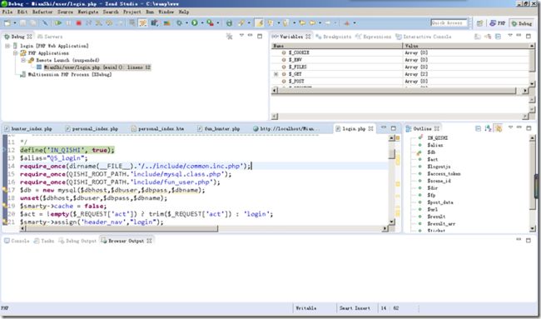Open the dropdown arrow beside New icon
The height and width of the screenshot is (319, 541).
pyautogui.click(x=15, y=23)
